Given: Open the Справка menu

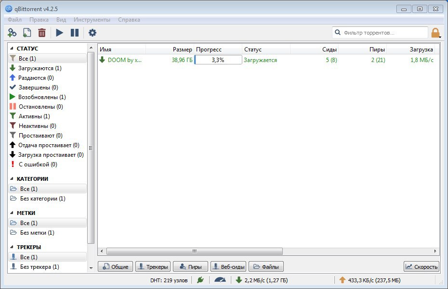Looking at the screenshot, I should tap(129, 20).
